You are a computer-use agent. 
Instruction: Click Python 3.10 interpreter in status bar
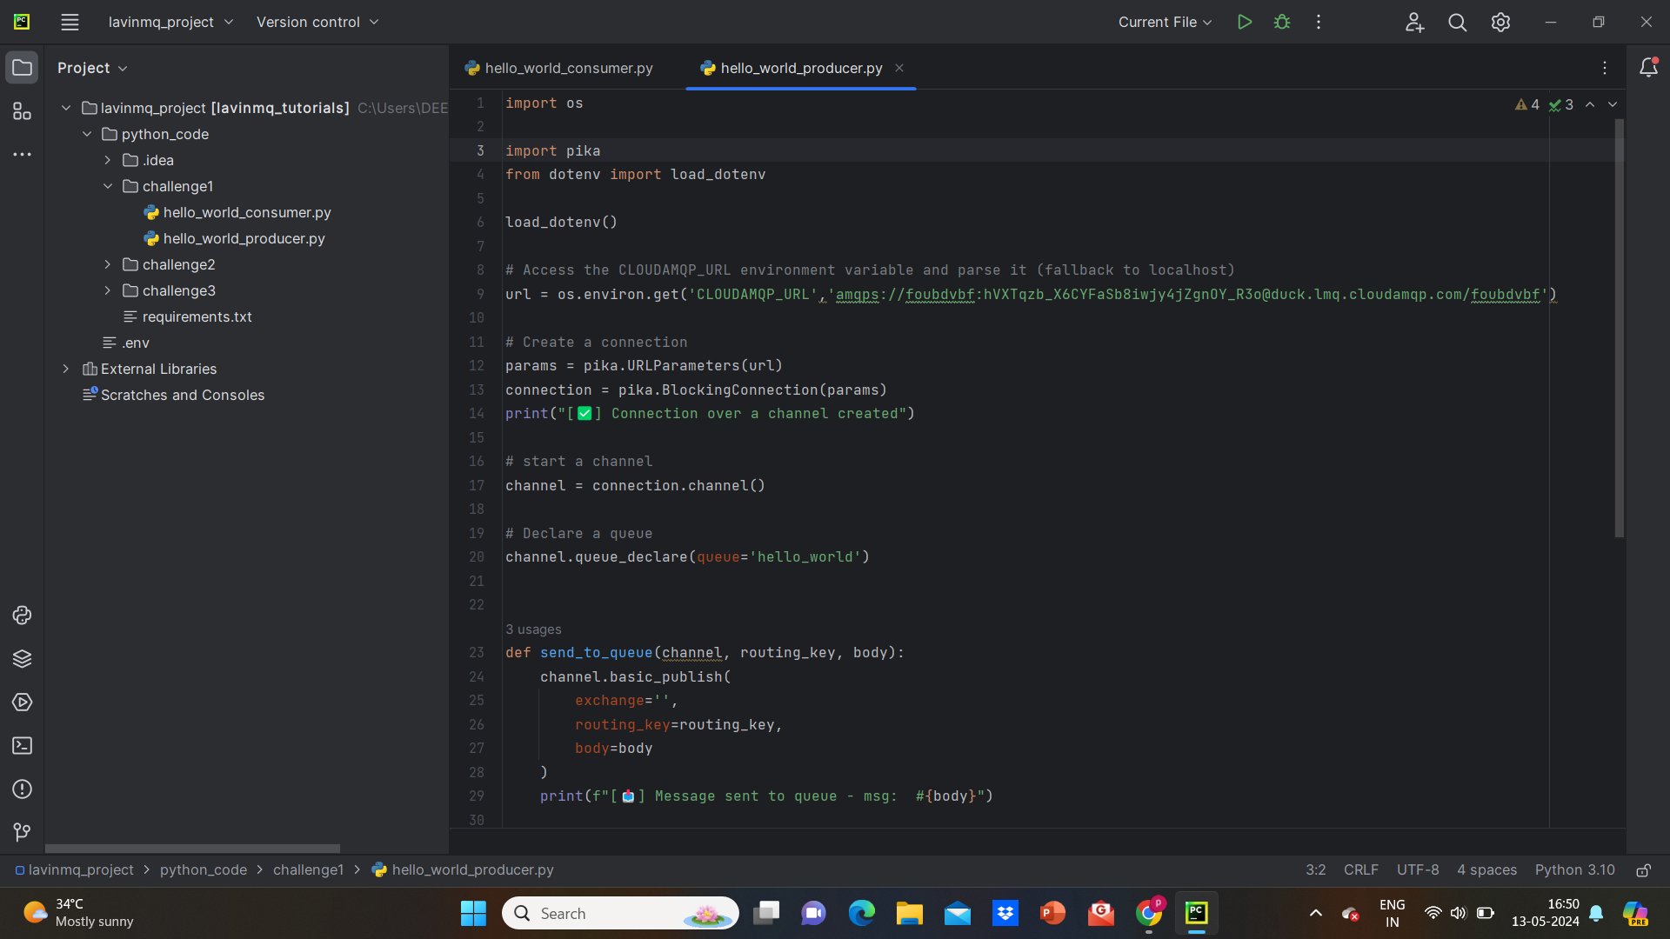[1574, 869]
